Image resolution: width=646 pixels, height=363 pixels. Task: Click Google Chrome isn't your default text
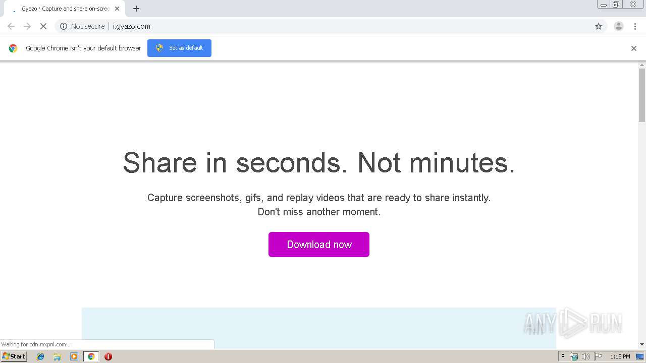(83, 48)
